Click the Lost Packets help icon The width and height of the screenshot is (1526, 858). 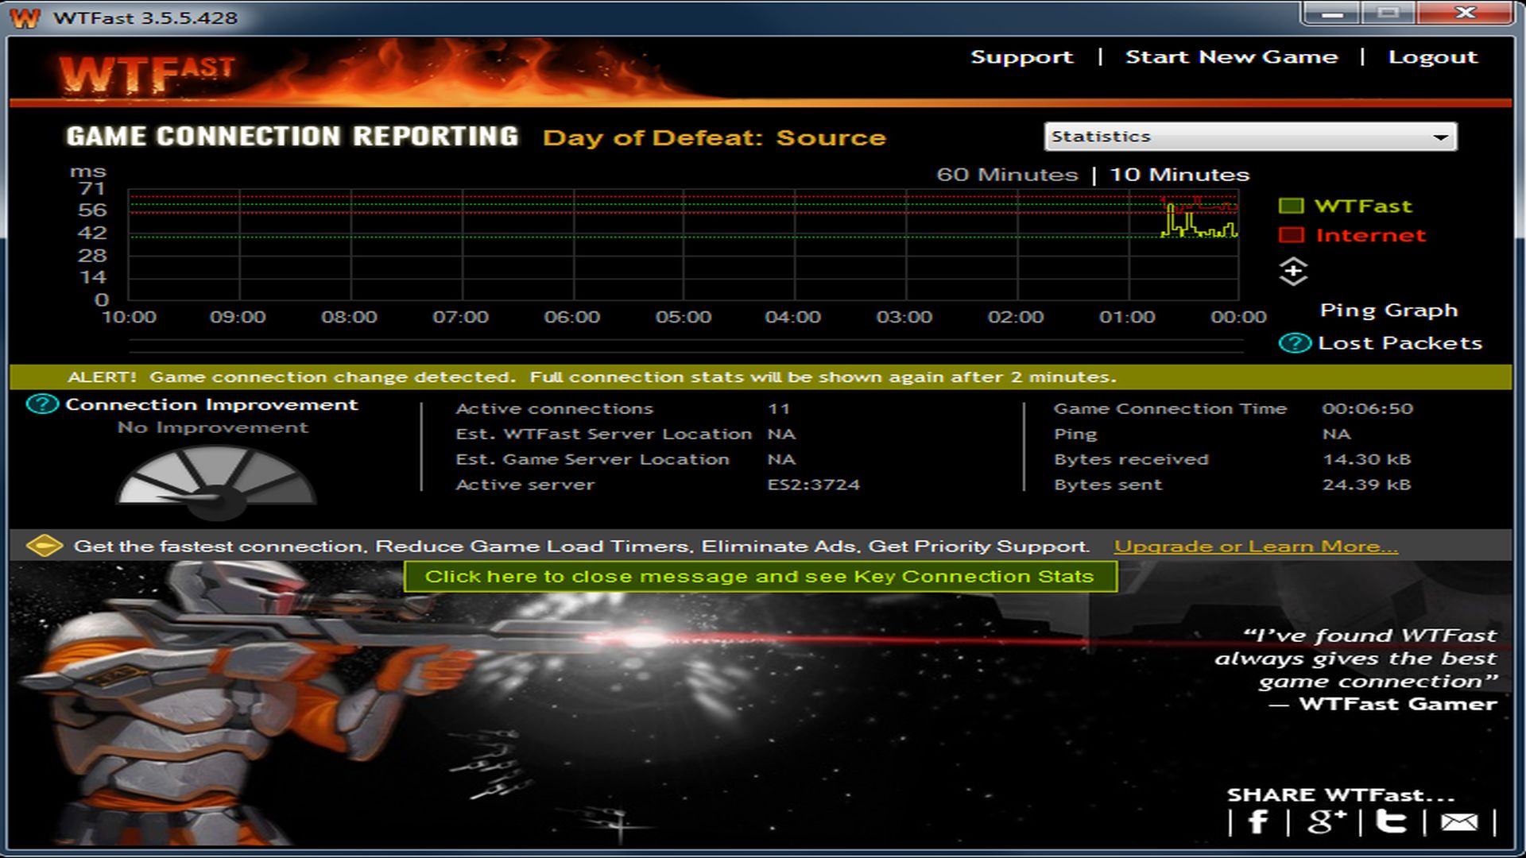click(1295, 343)
